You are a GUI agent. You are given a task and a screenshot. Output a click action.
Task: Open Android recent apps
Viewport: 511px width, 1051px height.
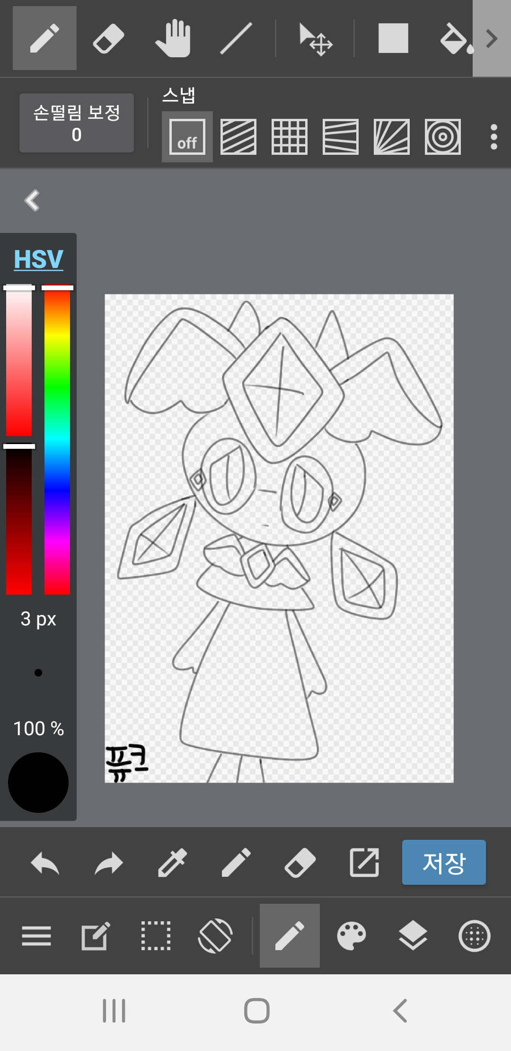point(114,1011)
